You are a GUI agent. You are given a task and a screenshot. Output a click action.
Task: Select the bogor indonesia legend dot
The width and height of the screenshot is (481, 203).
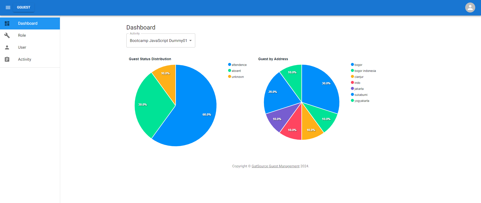tap(352, 71)
